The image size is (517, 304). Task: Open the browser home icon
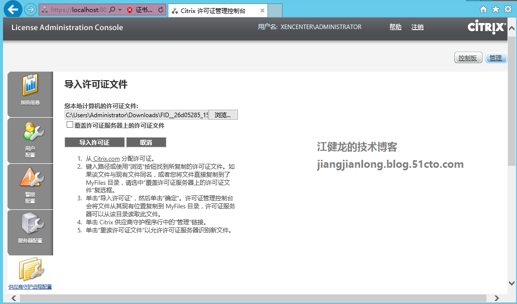pyautogui.click(x=483, y=10)
